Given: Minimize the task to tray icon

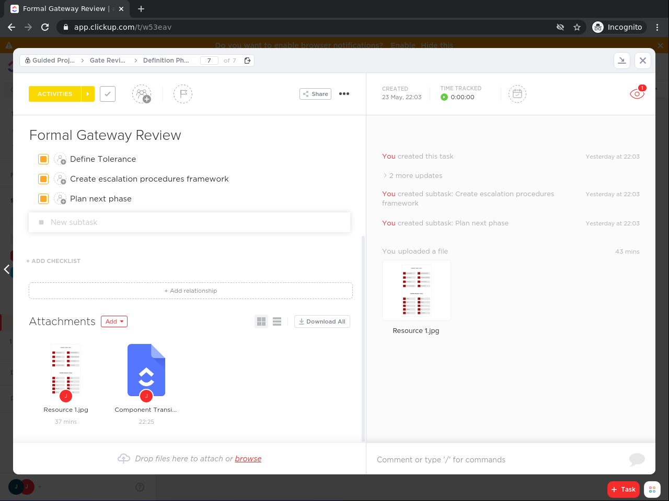Looking at the screenshot, I should tap(622, 61).
